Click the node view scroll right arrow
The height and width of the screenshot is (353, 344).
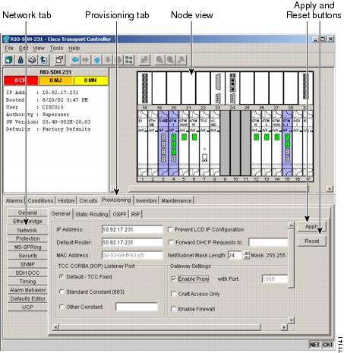330,188
